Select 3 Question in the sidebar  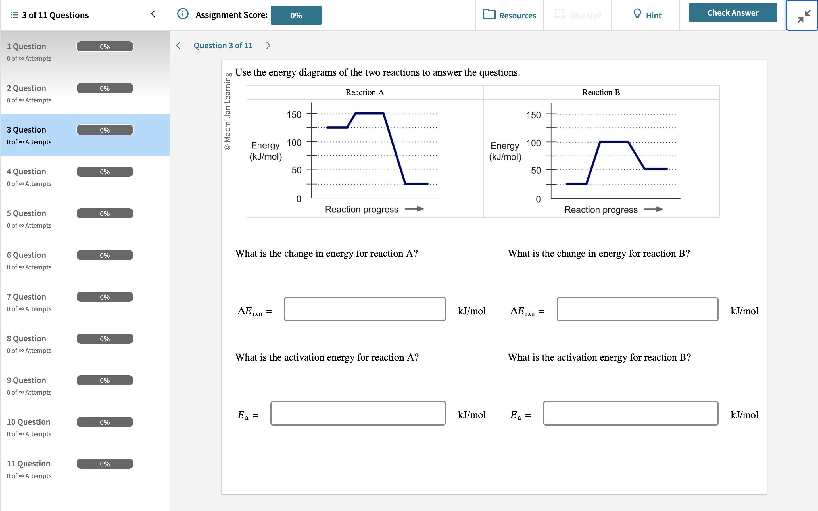[x=85, y=135]
